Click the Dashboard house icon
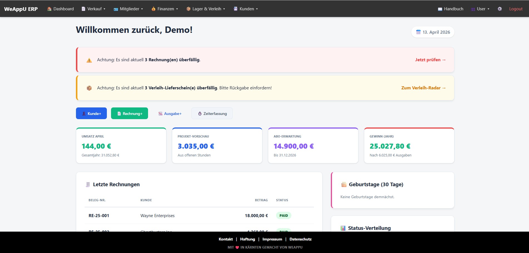Viewport: 529px width, 253px height. click(x=49, y=9)
